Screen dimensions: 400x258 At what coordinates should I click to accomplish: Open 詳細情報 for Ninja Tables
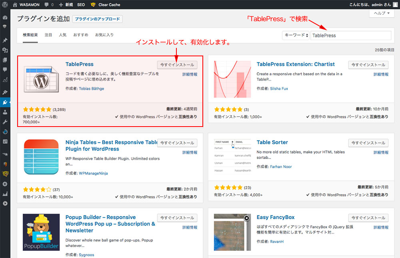(x=190, y=152)
